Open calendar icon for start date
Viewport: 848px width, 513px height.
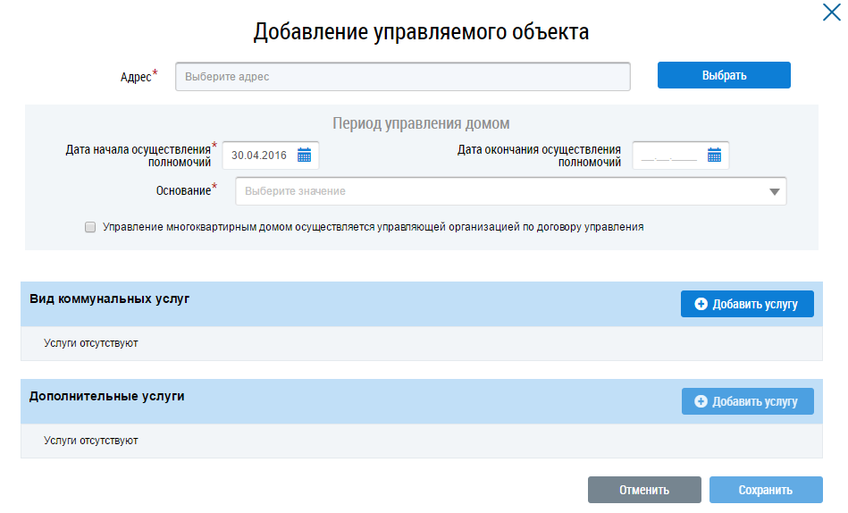304,156
